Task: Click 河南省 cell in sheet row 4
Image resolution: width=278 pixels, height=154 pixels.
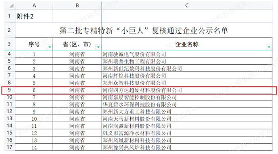Action: 77,54
